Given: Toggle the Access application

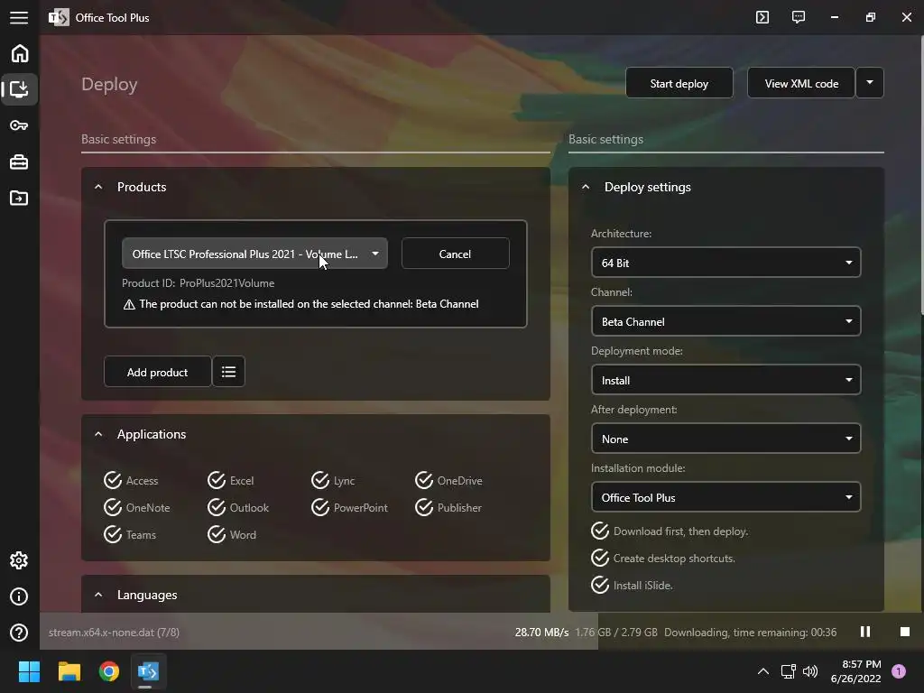Looking at the screenshot, I should tap(131, 480).
